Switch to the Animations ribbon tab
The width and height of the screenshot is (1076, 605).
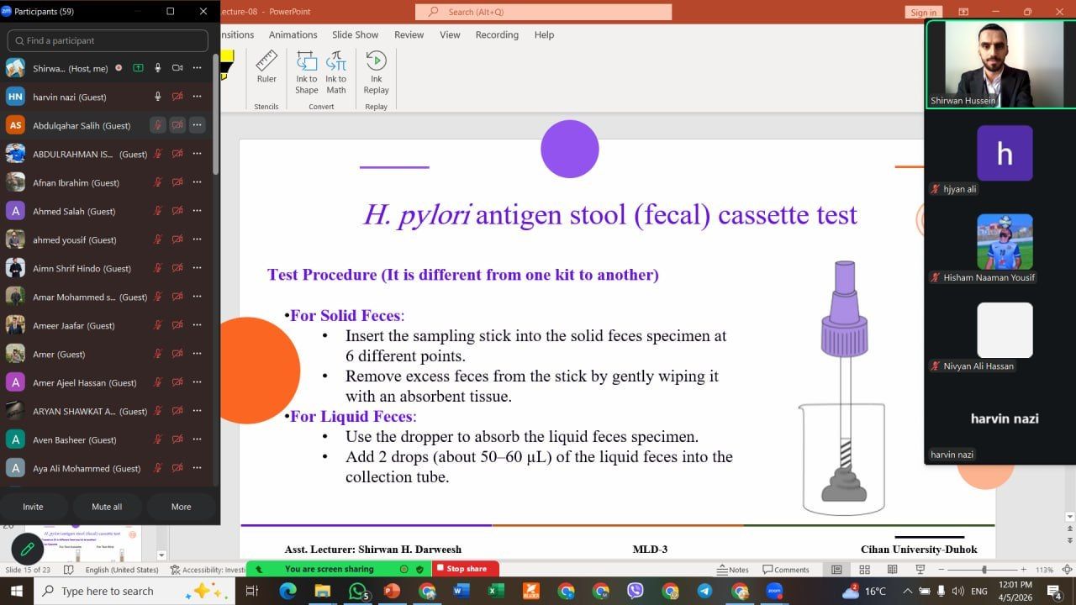click(293, 34)
